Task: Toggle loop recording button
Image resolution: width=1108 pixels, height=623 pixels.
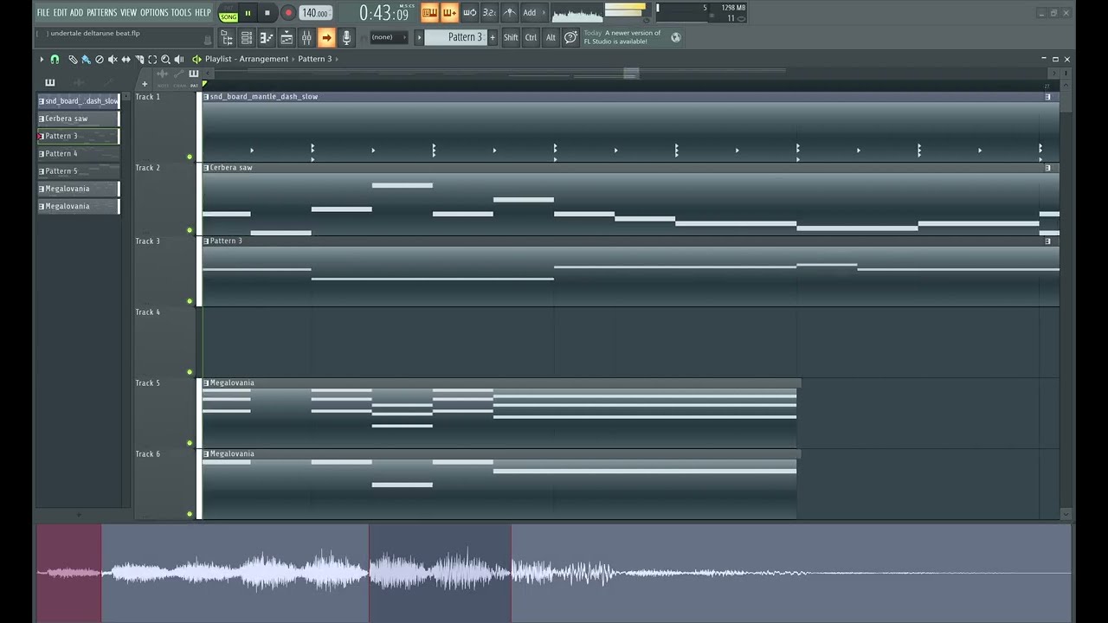Action: point(469,12)
